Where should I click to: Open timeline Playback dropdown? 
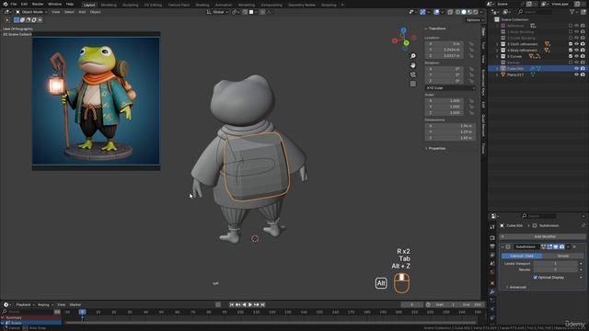coord(25,304)
